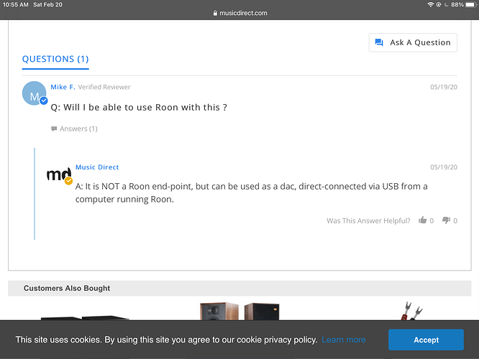The image size is (479, 359).
Task: Click the comment icon beside Answers (1)
Action: (54, 129)
